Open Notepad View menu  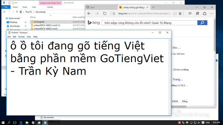[29, 37]
